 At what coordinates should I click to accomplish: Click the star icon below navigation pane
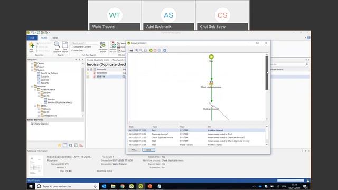click(60, 145)
